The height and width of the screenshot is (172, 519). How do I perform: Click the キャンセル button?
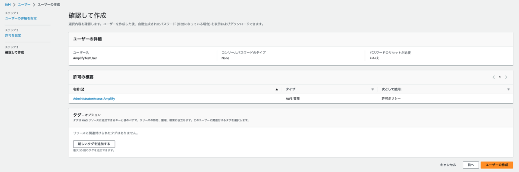point(448,165)
